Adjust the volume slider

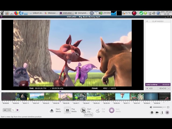click(159, 107)
